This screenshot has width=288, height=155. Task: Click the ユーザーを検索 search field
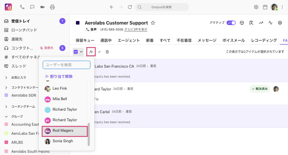66,65
